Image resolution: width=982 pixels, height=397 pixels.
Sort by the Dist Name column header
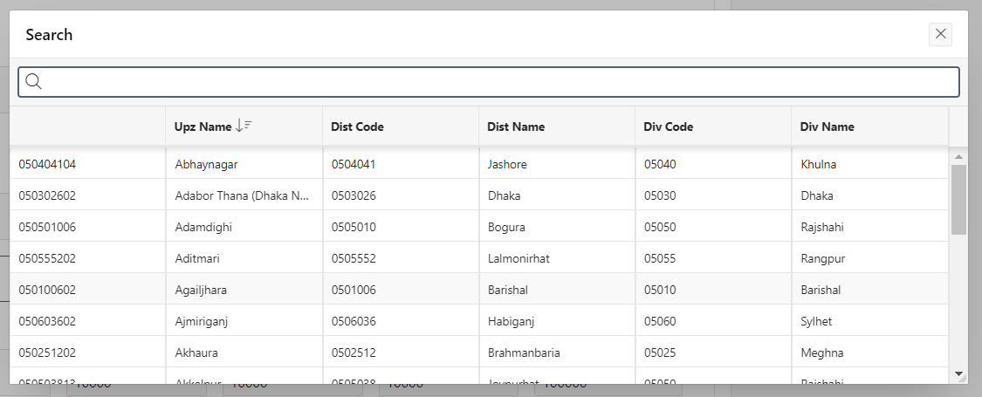click(516, 127)
